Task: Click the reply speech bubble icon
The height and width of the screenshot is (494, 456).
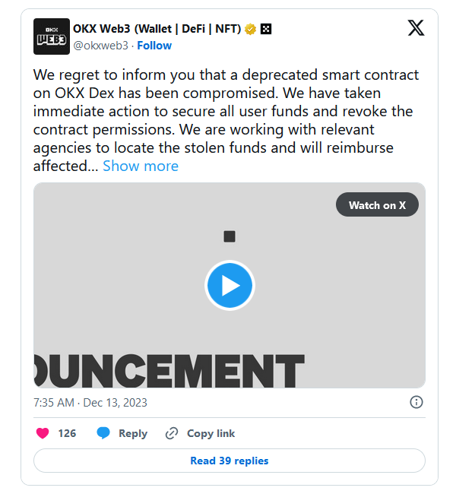Action: click(x=103, y=433)
